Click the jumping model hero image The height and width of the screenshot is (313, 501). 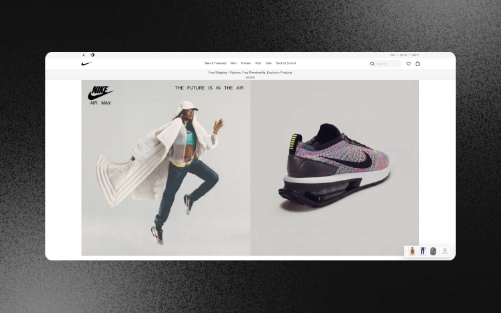[x=166, y=168]
